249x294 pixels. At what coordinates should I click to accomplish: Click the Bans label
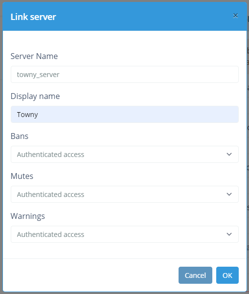(20, 136)
